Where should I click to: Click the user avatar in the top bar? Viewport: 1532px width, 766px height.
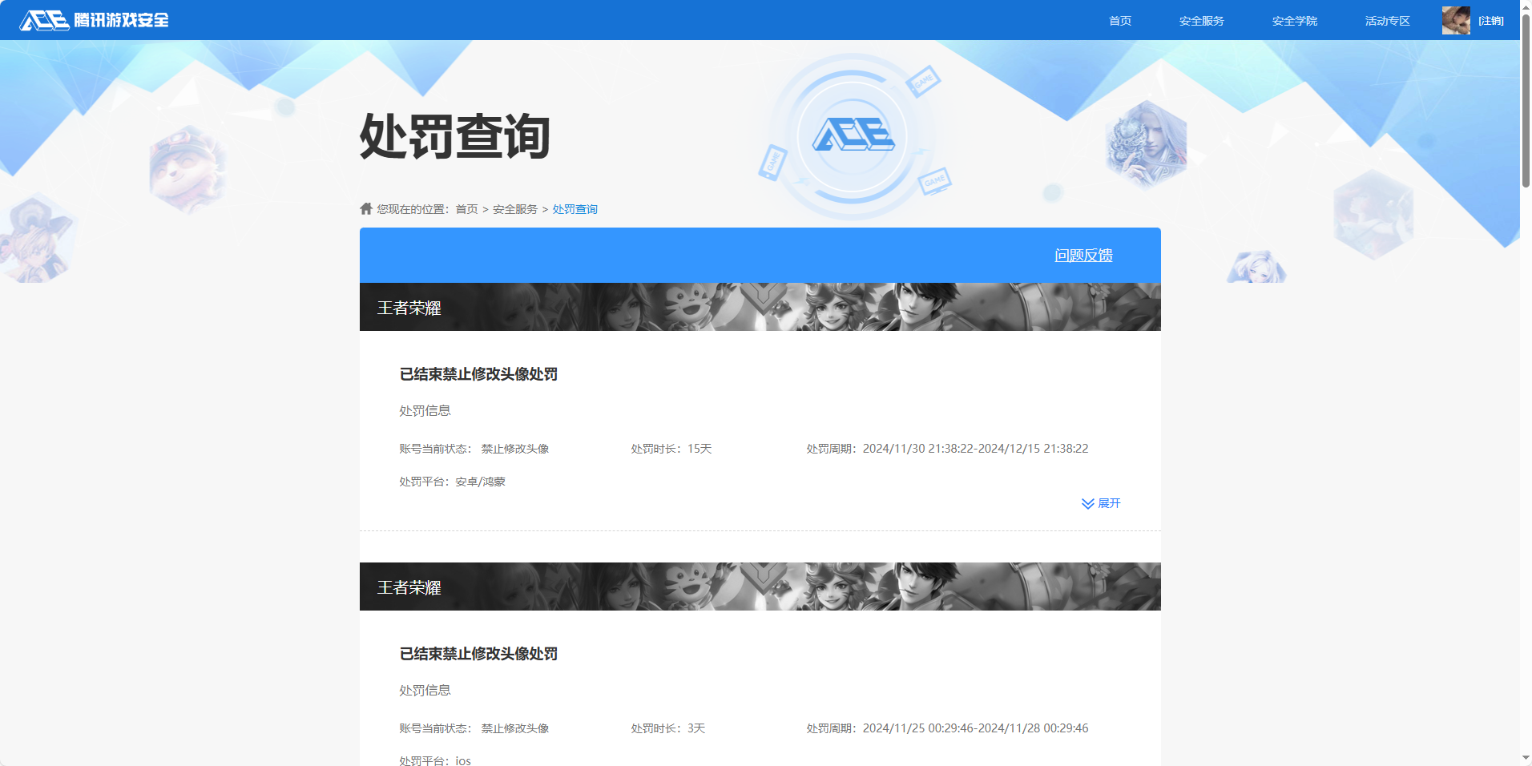pos(1456,20)
